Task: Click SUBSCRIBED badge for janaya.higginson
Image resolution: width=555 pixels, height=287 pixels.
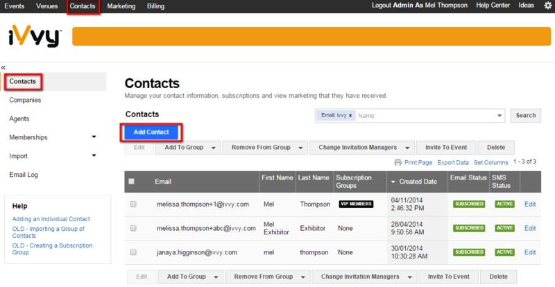Action: 469,252
